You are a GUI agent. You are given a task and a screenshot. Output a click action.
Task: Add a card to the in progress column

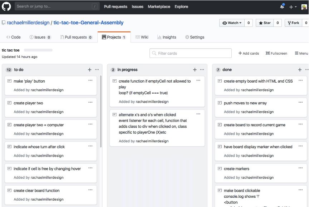[x=195, y=69]
